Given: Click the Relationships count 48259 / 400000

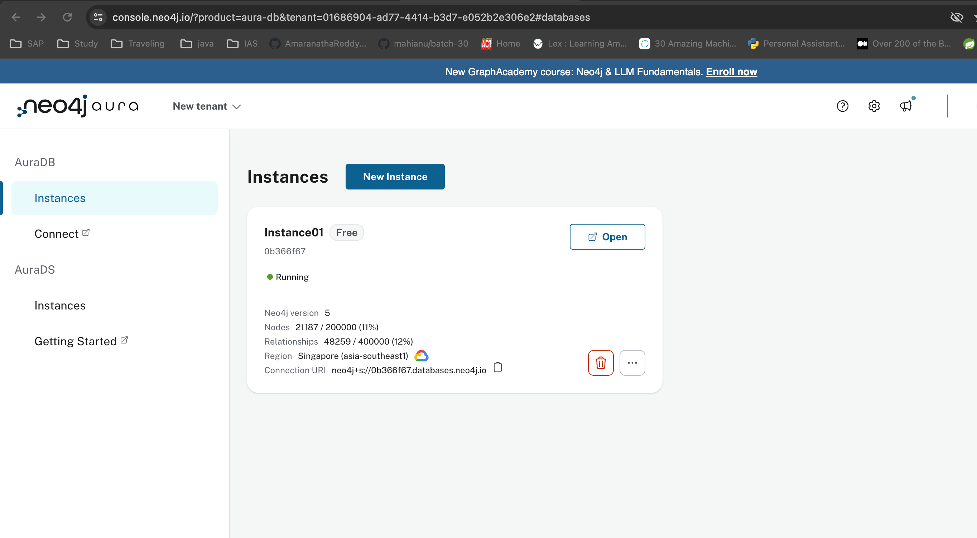Looking at the screenshot, I should [x=368, y=341].
